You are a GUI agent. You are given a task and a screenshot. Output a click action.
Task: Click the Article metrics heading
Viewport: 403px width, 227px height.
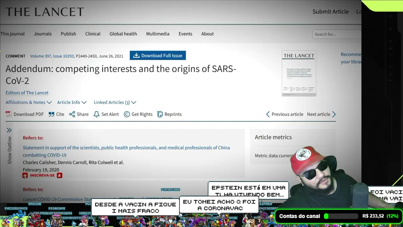pos(273,137)
